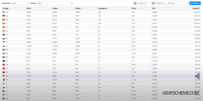Click the end date field 2024-12-15
Screen dimensions: 203x101
[x=161, y=3]
